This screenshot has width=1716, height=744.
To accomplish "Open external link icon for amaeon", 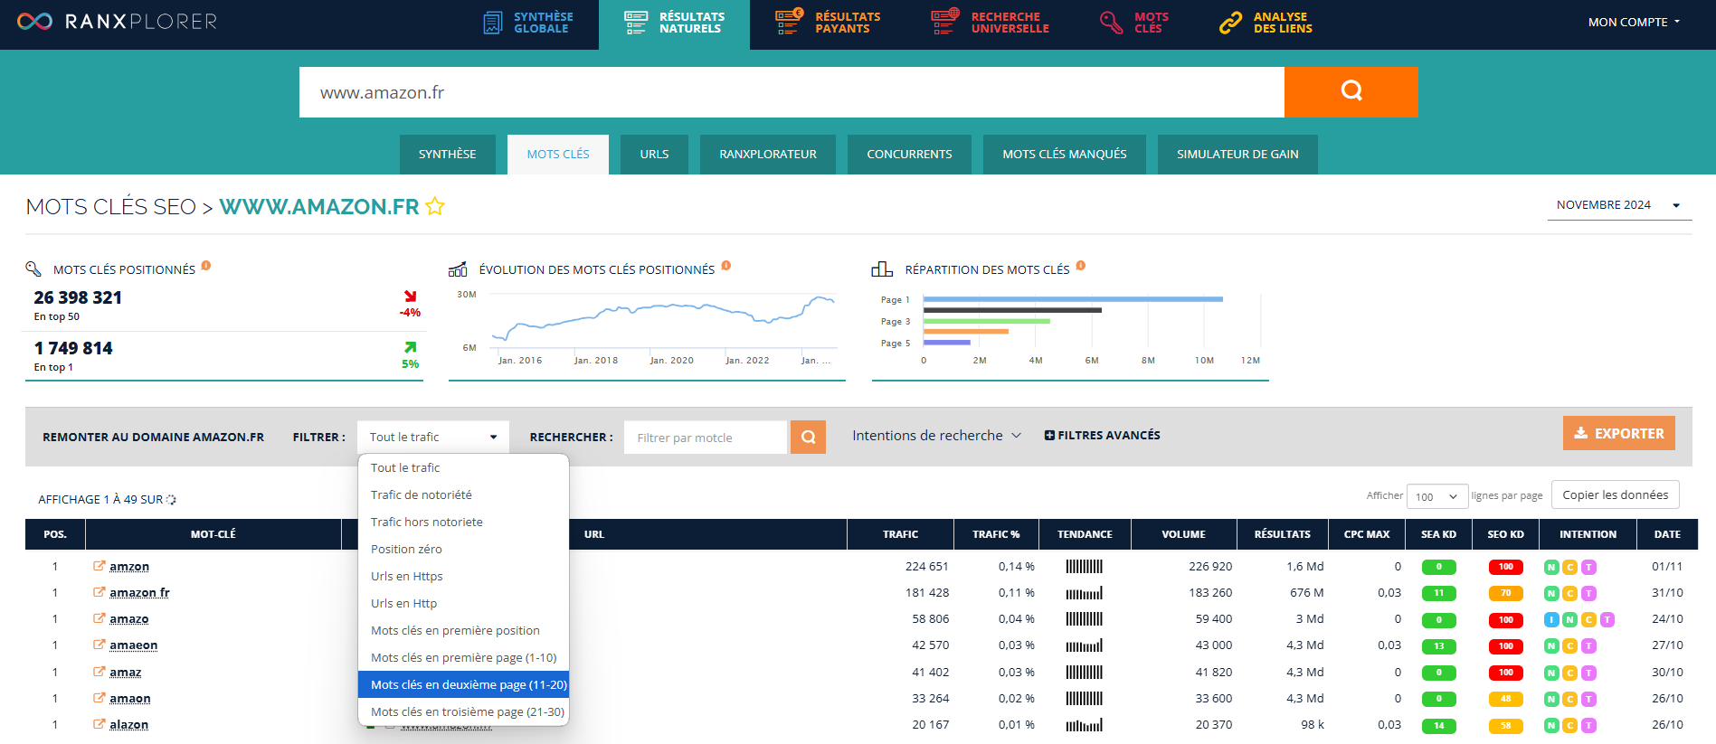I will pyautogui.click(x=99, y=645).
